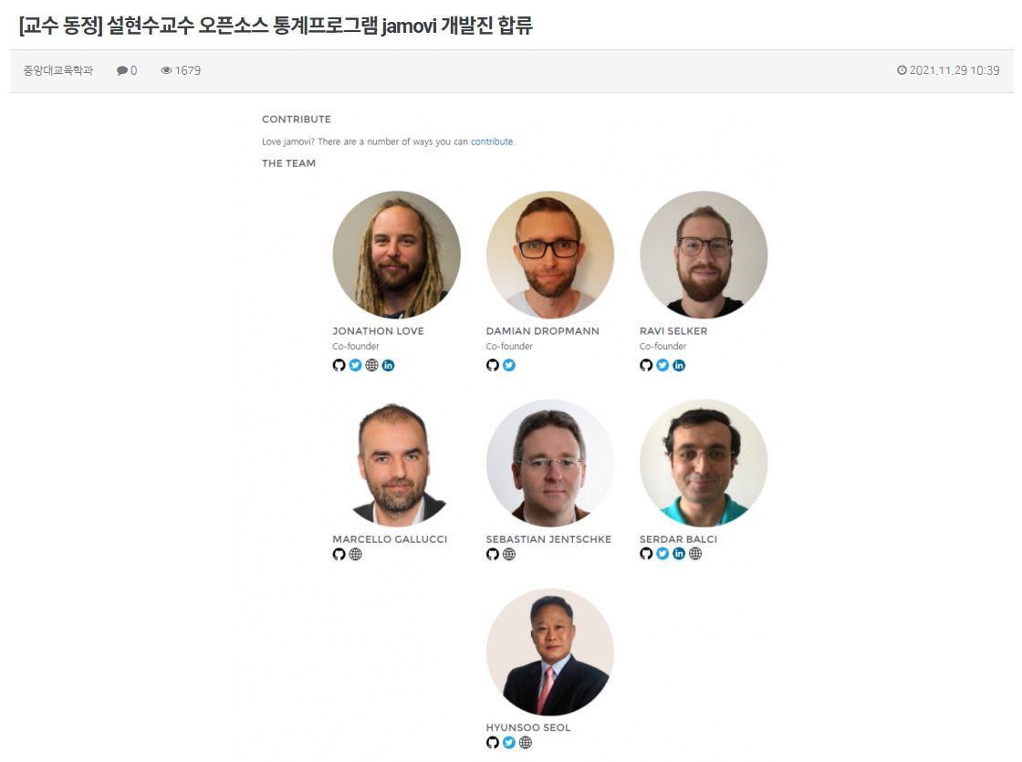
Task: Click Damian Dropmann's Twitter icon
Action: [509, 365]
